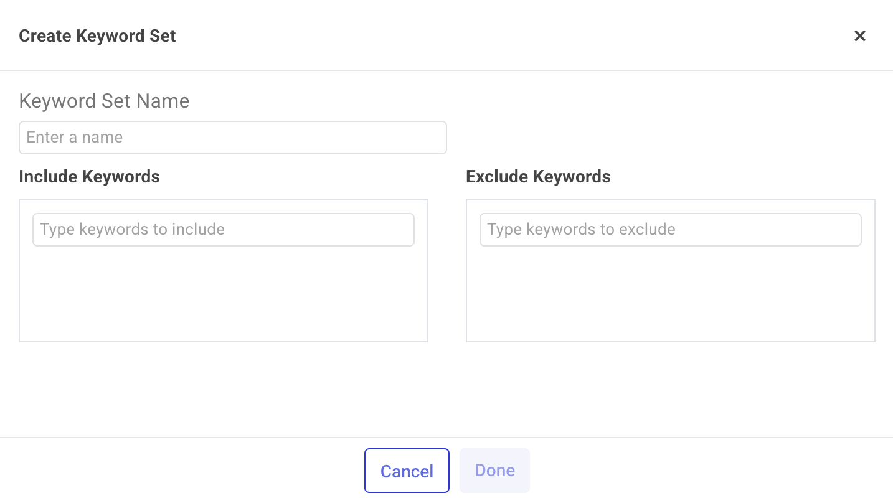Click the Done button
Screen dimensions: 893x498
pos(494,471)
